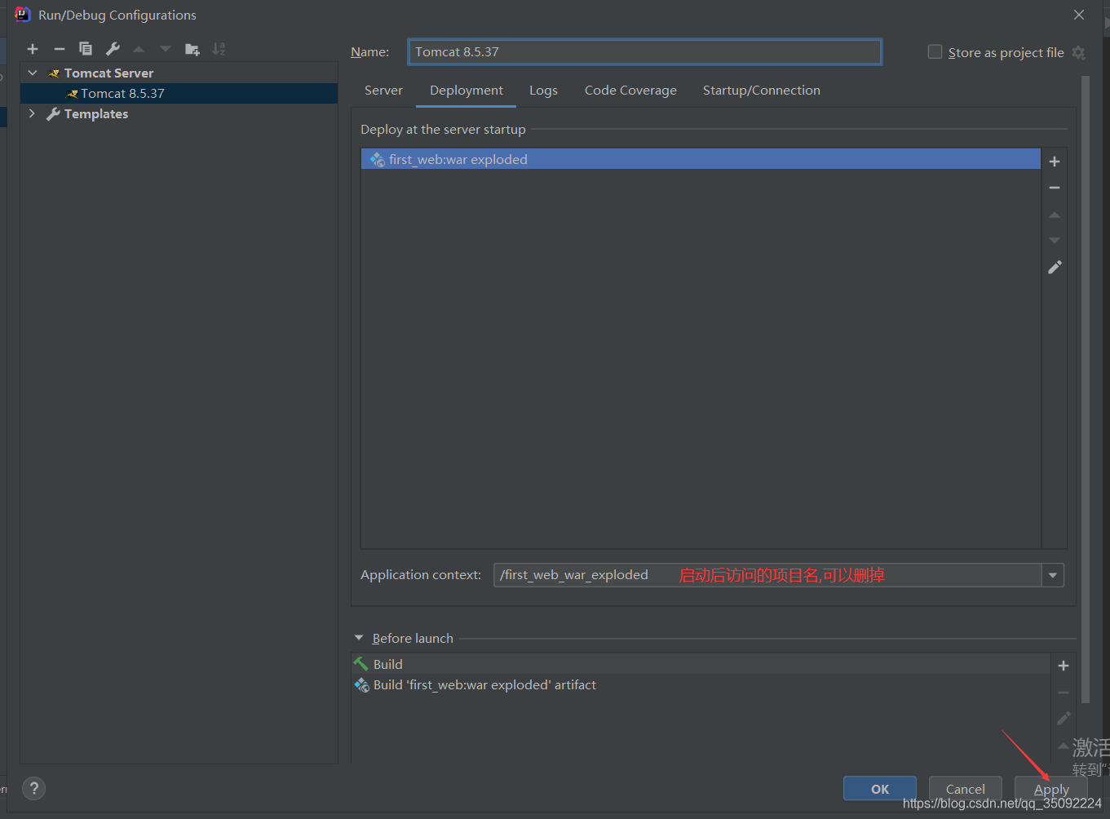This screenshot has height=819, width=1110.
Task: Move deployment artifact up
Action: coord(1055,215)
